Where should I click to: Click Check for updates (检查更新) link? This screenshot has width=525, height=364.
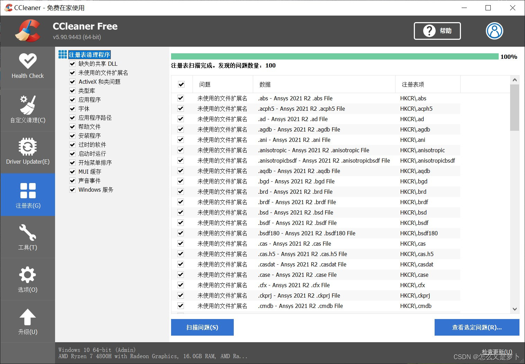click(497, 352)
